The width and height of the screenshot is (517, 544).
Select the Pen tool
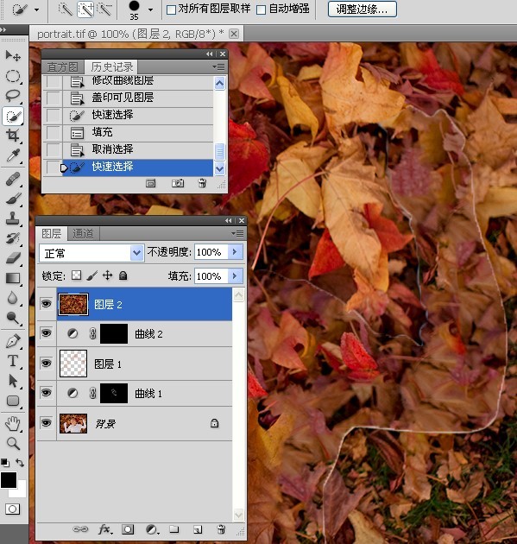pos(13,341)
